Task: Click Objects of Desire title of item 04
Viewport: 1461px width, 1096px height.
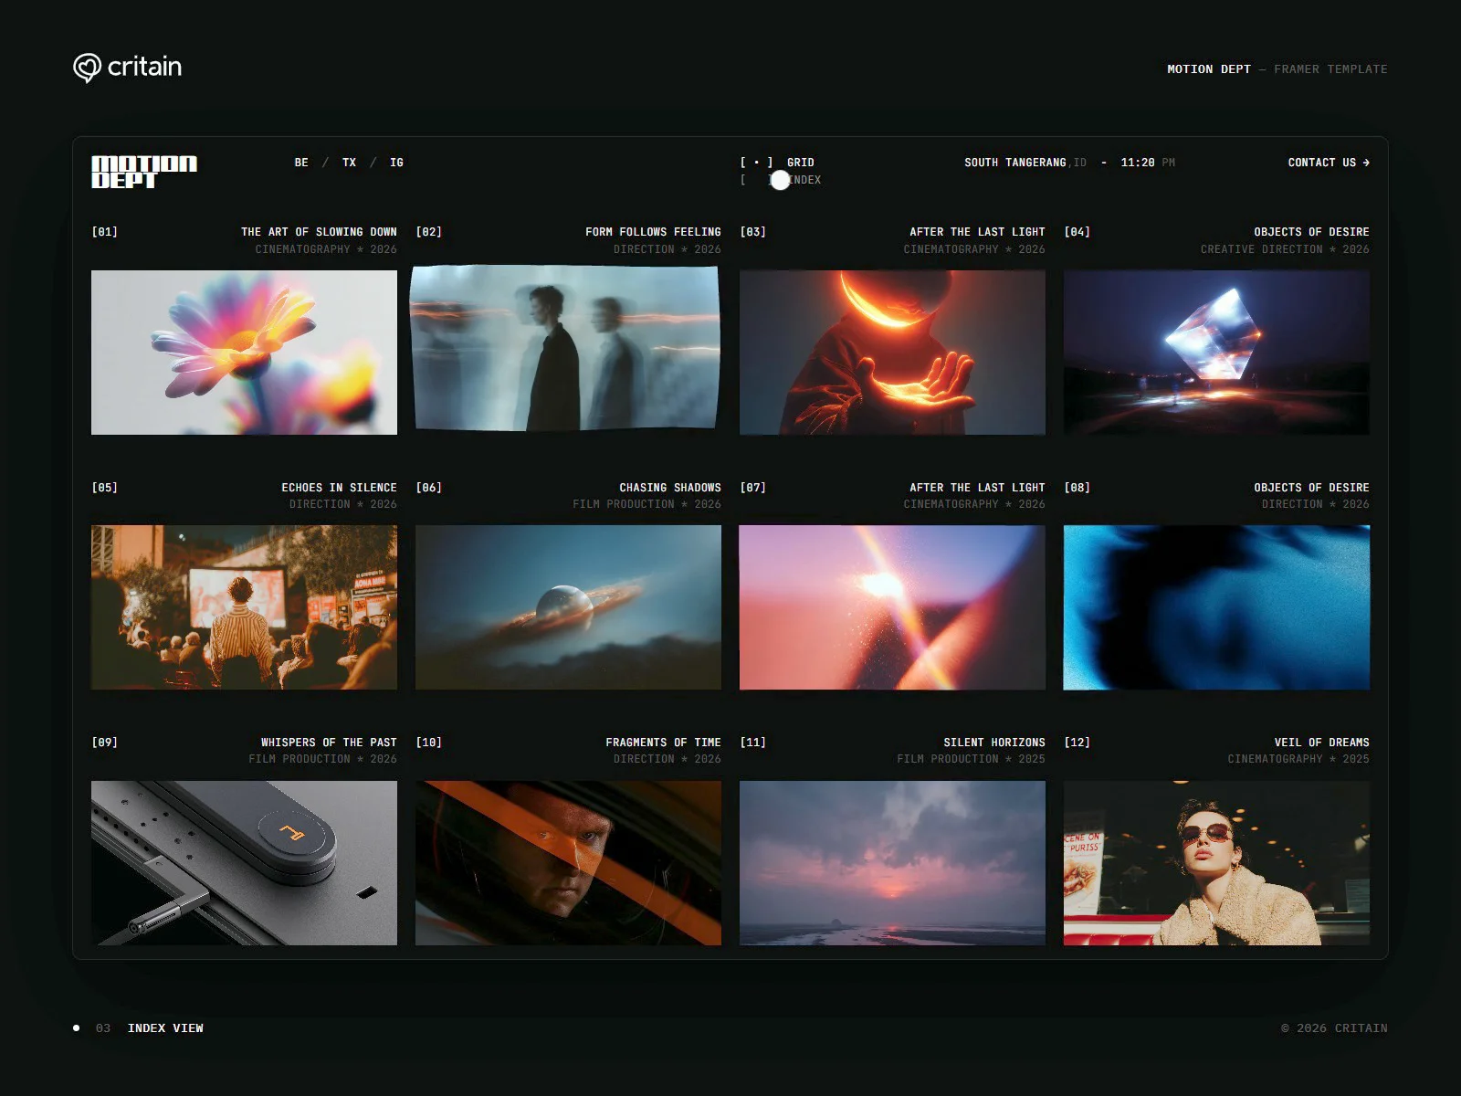Action: pos(1311,232)
